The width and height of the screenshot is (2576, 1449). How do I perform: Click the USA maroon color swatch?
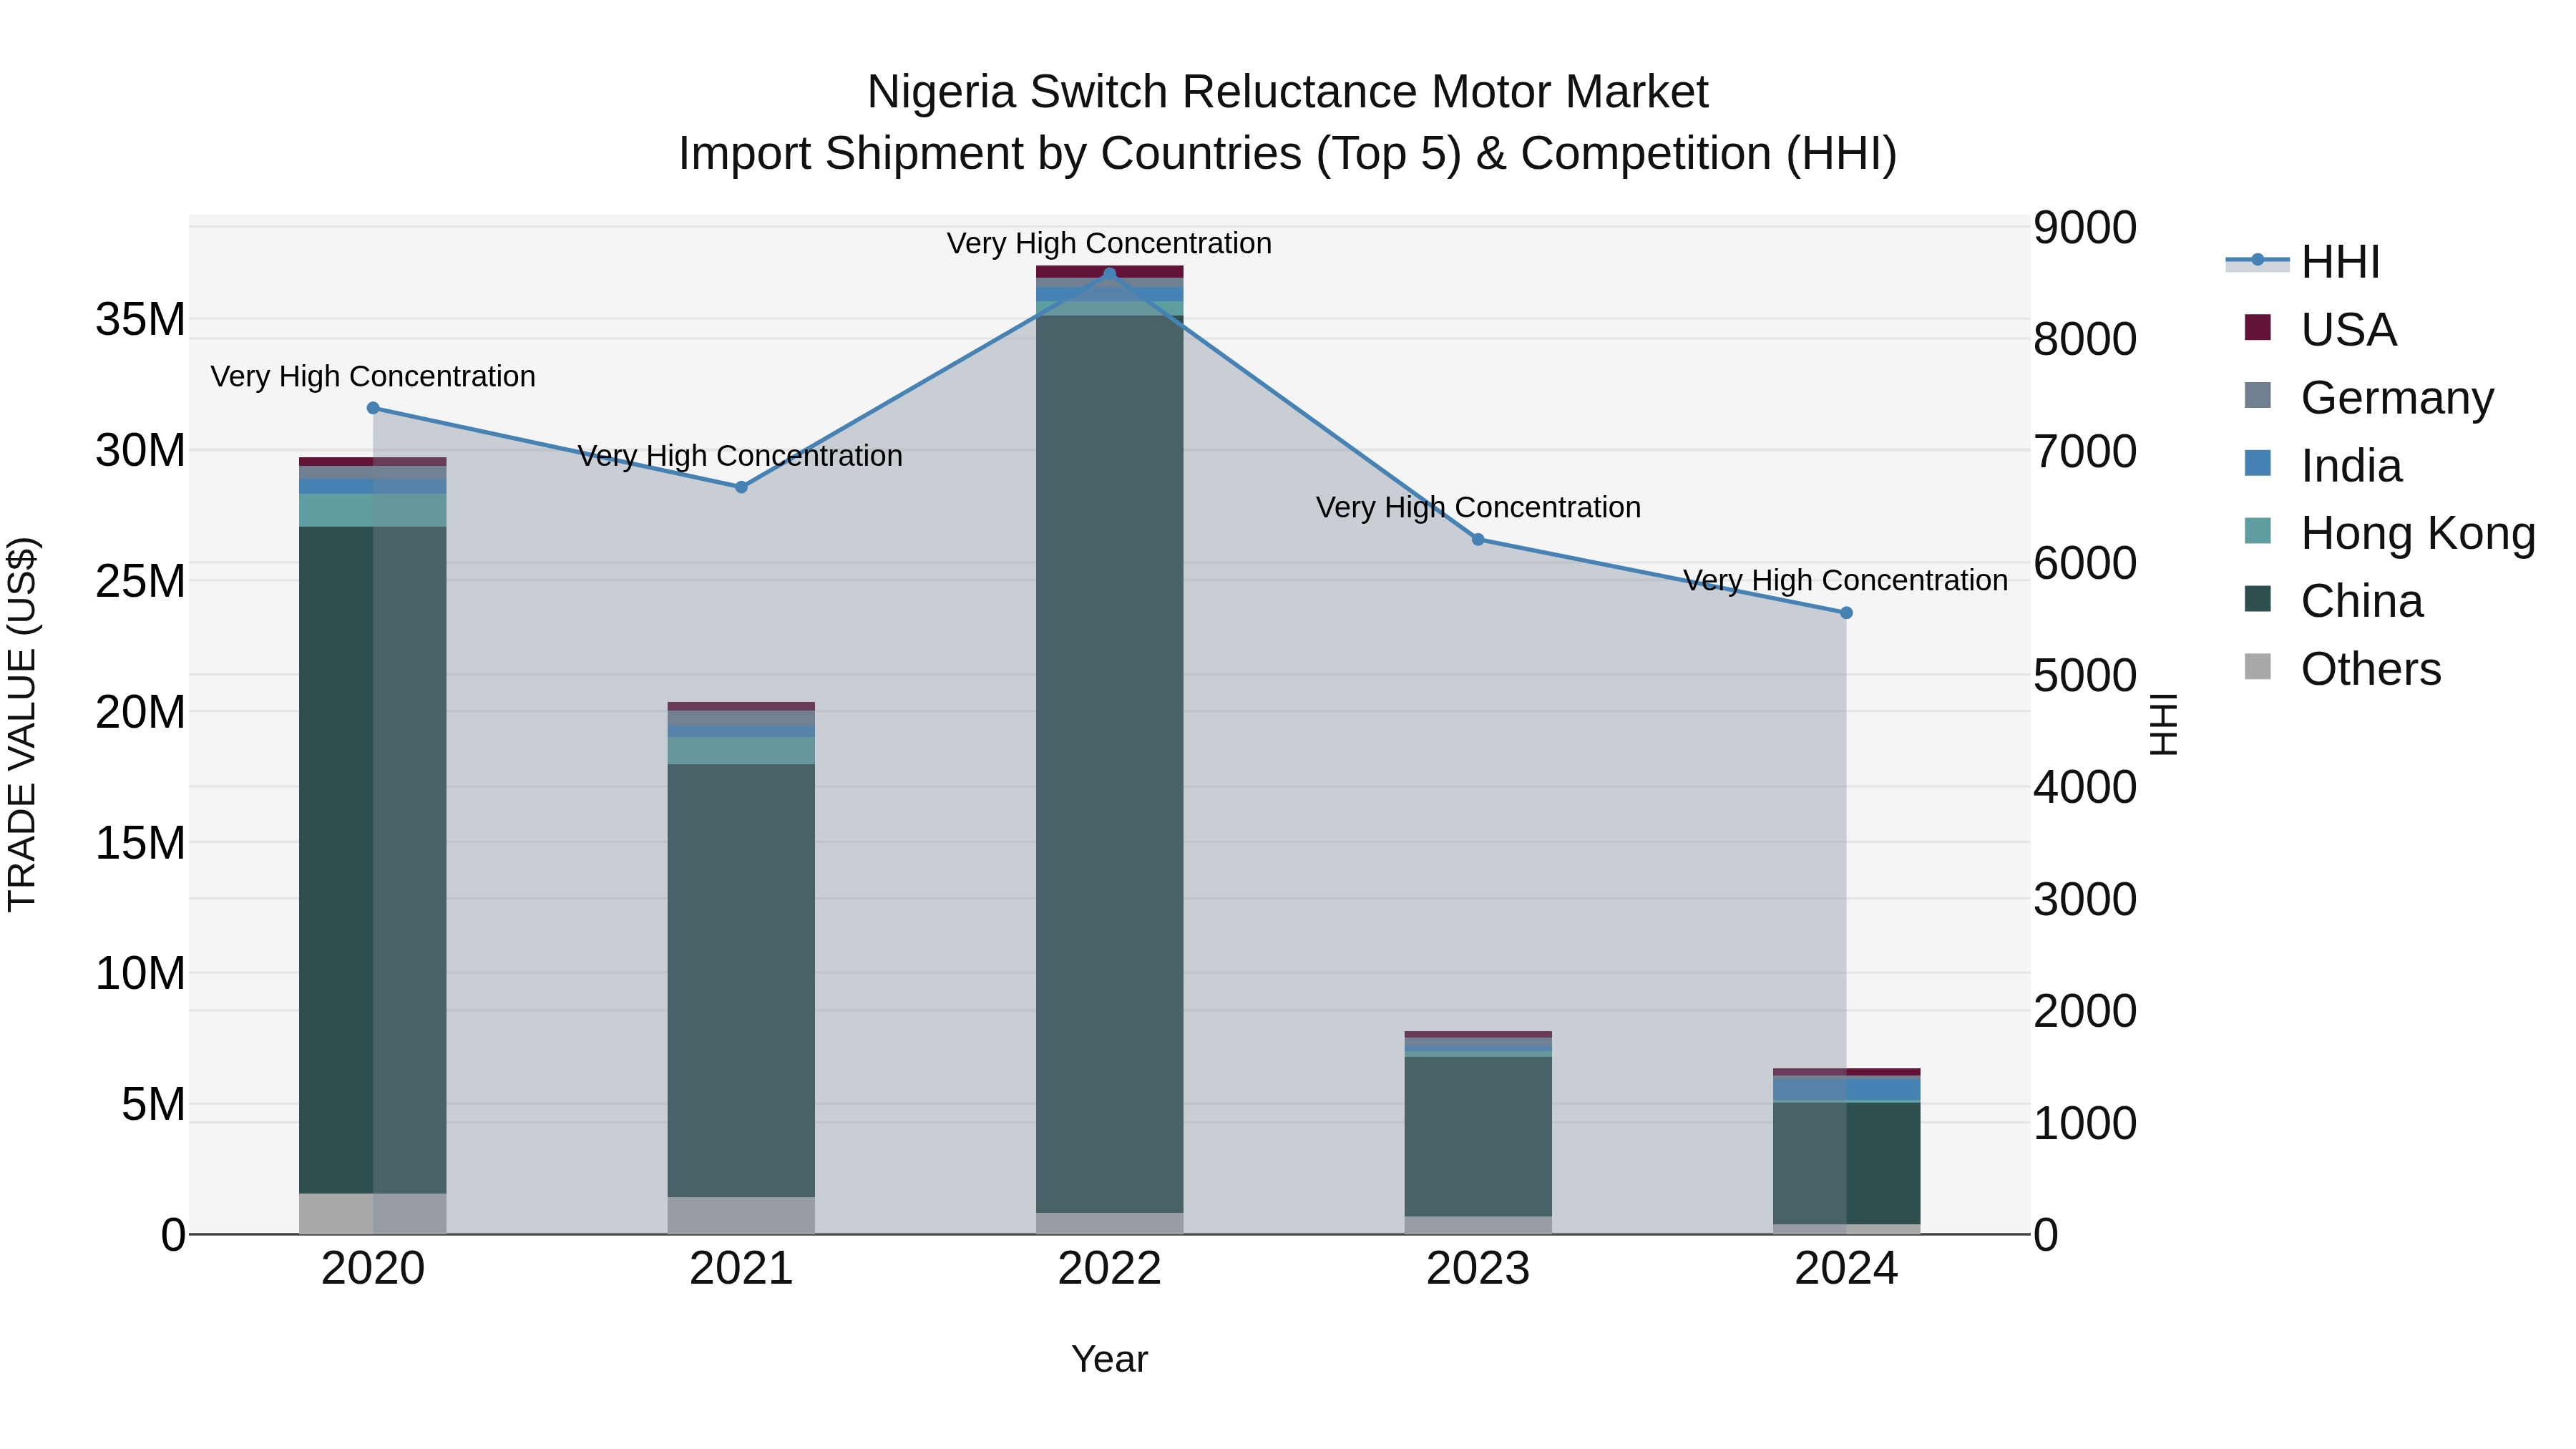[x=2257, y=327]
